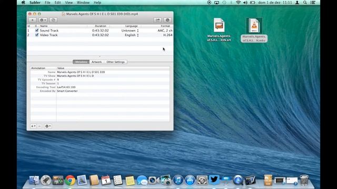337x189 pixels.
Task: Click the file proxy icon in the Subler title bar
Action: 63,14
